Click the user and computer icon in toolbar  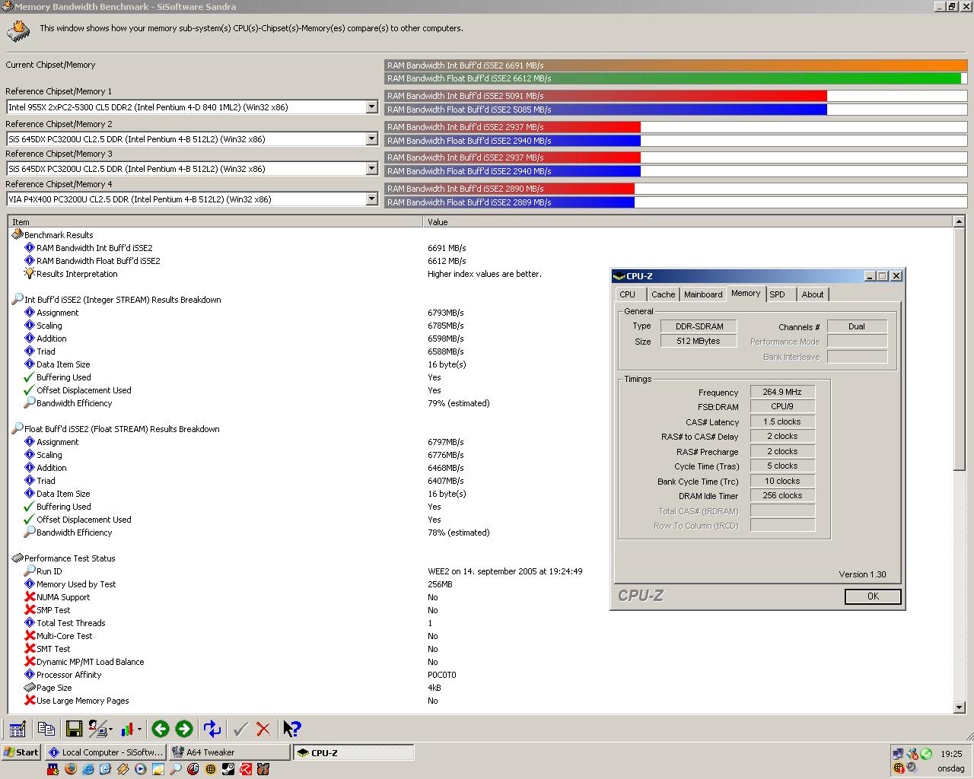click(98, 730)
